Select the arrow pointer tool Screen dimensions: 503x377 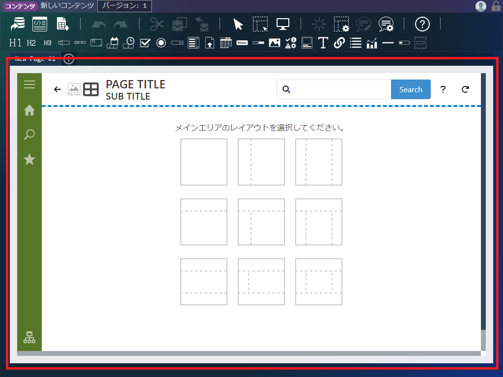[x=238, y=24]
